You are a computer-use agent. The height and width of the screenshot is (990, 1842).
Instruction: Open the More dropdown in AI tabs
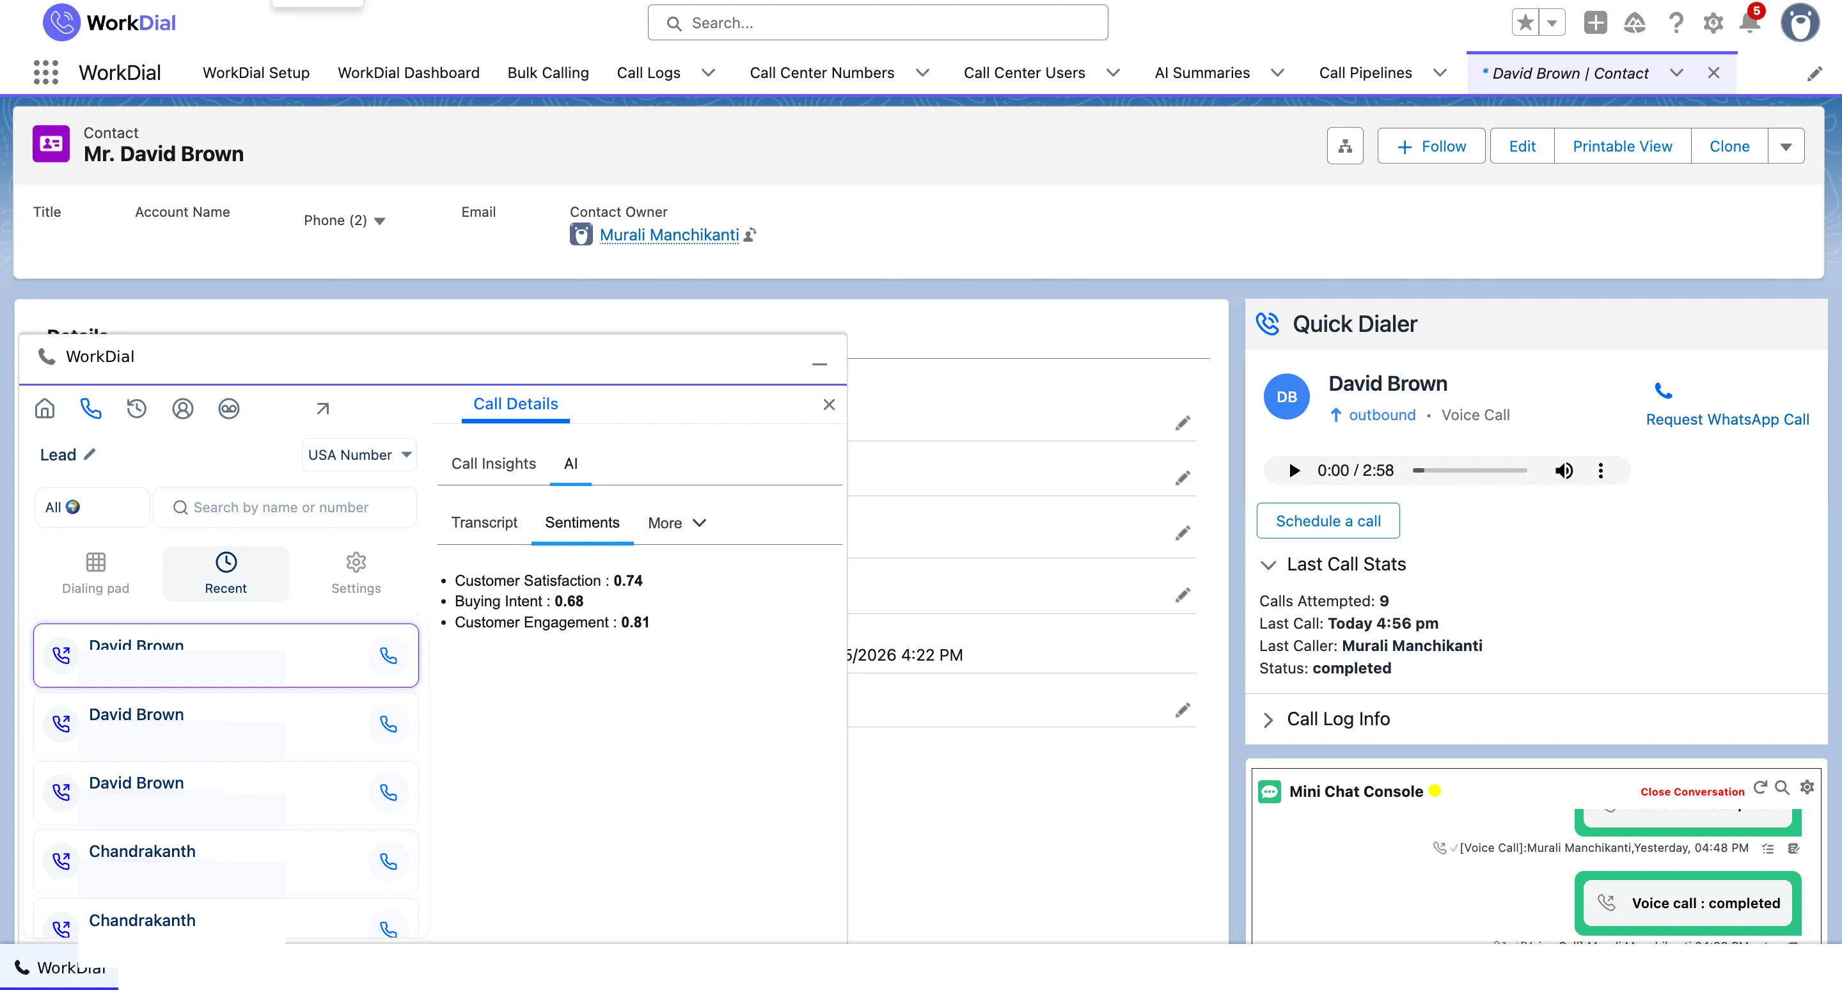click(x=677, y=522)
